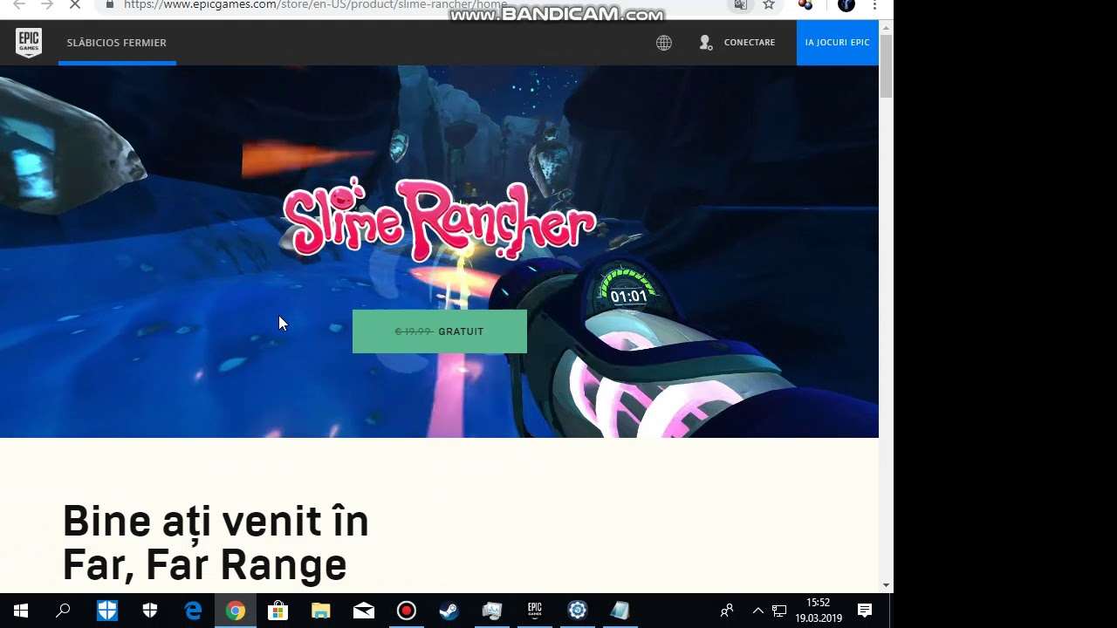Open Epic Games Launcher taskbar icon

pos(535,611)
